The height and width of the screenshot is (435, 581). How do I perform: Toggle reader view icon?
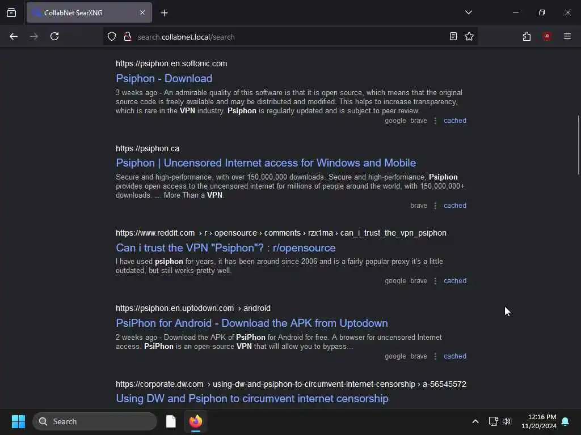453,36
